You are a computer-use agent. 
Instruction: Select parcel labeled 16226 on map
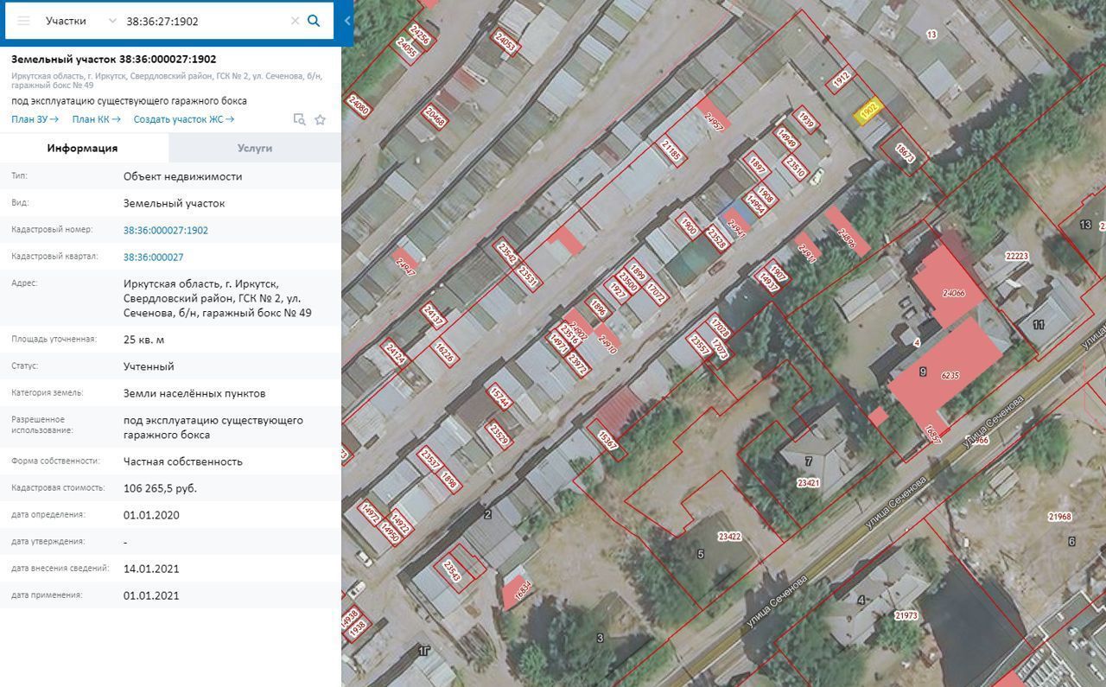coord(443,353)
